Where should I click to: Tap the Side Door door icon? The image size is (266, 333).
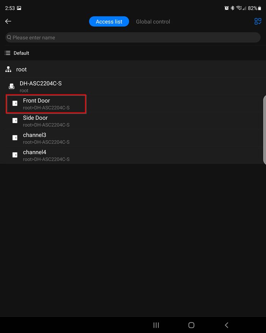15,121
